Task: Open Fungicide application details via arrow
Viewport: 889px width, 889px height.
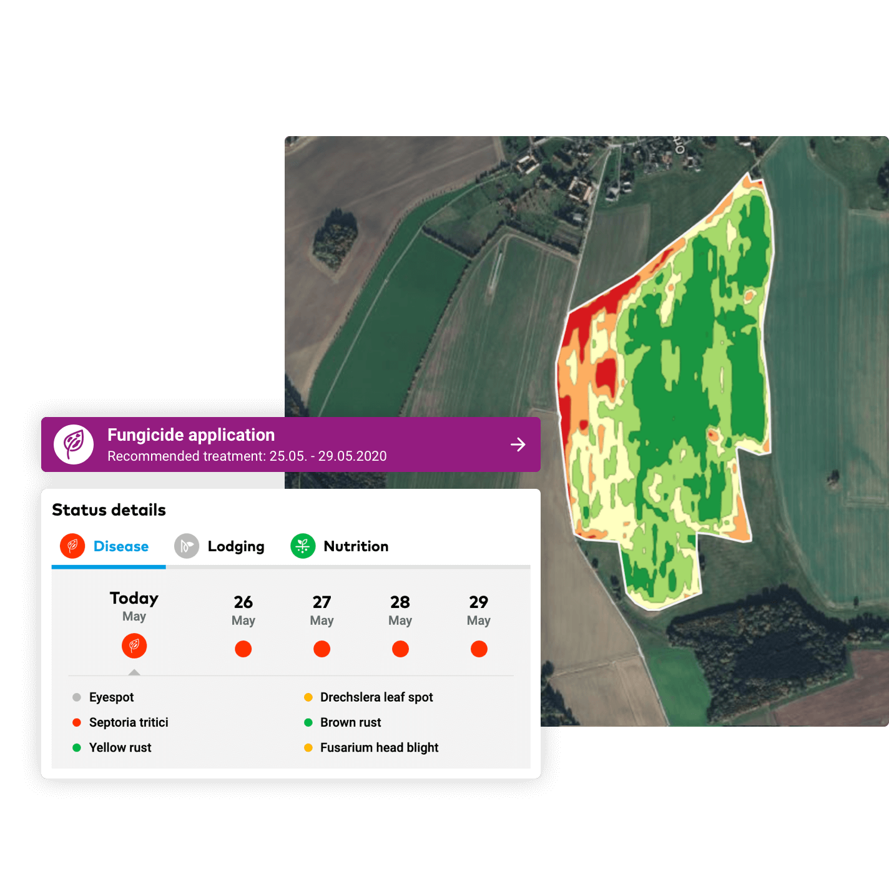Action: pyautogui.click(x=518, y=444)
